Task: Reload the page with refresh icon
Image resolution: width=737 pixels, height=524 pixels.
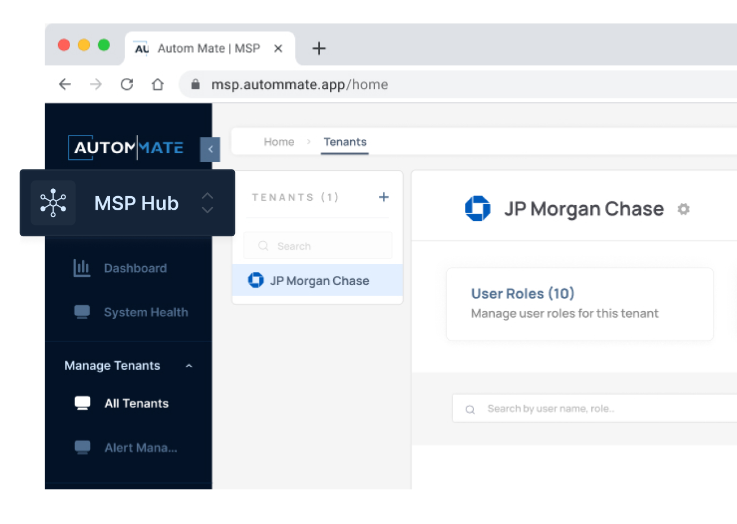Action: (x=127, y=84)
